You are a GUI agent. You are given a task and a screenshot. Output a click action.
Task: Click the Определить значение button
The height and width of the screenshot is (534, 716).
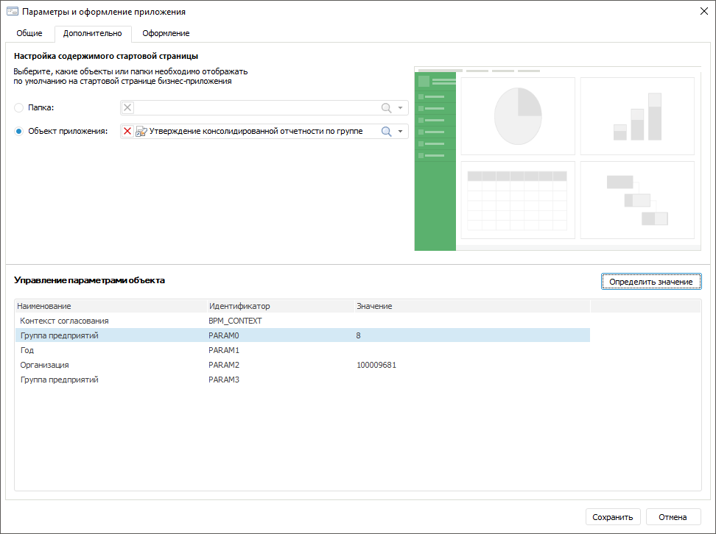(x=651, y=282)
